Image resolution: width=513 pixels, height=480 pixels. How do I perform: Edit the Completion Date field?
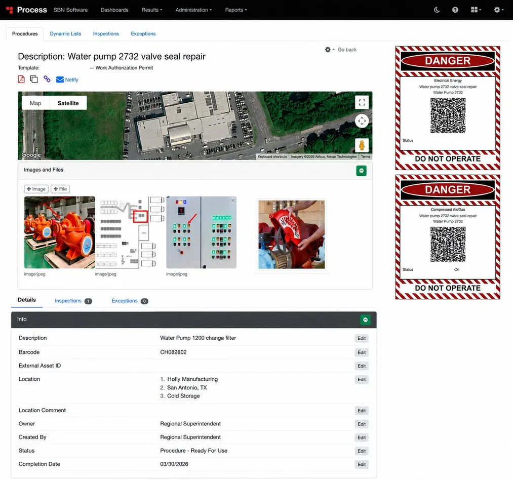tap(362, 464)
